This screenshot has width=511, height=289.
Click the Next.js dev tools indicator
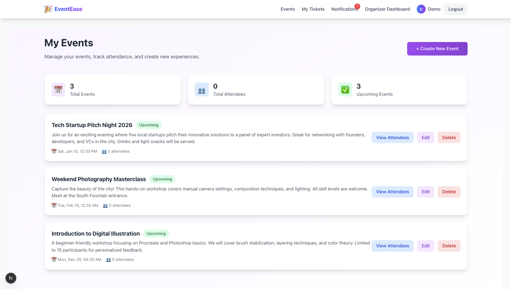coord(11,278)
